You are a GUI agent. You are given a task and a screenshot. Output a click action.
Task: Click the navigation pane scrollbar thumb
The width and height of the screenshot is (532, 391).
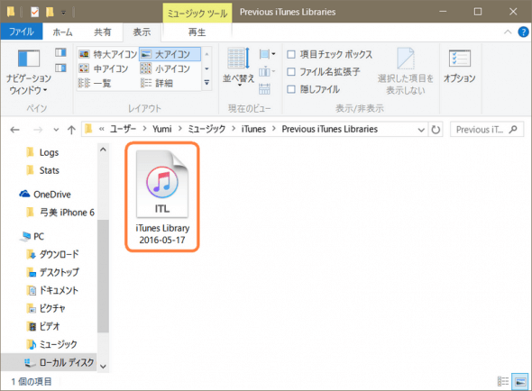pyautogui.click(x=103, y=276)
